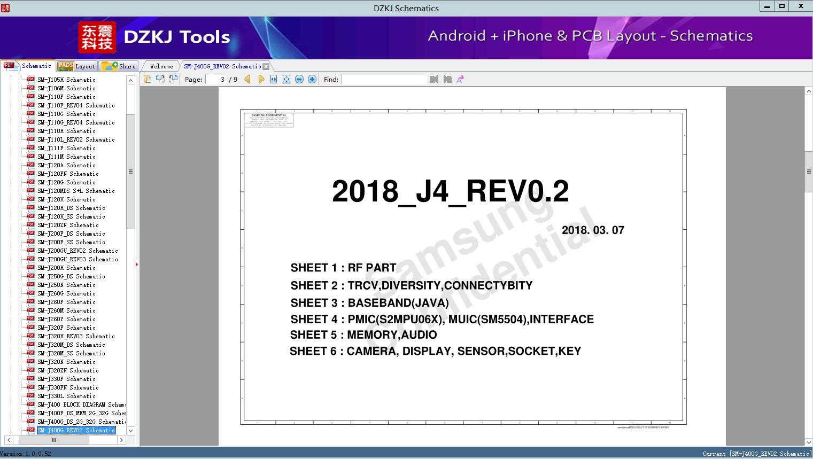
Task: Collapse the left file tree panel
Action: click(137, 264)
